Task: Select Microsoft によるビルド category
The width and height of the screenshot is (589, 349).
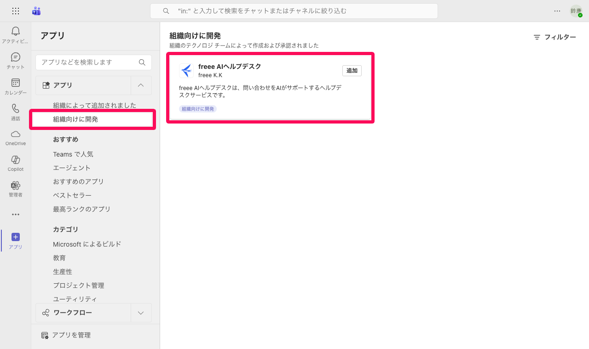Action: [x=87, y=244]
